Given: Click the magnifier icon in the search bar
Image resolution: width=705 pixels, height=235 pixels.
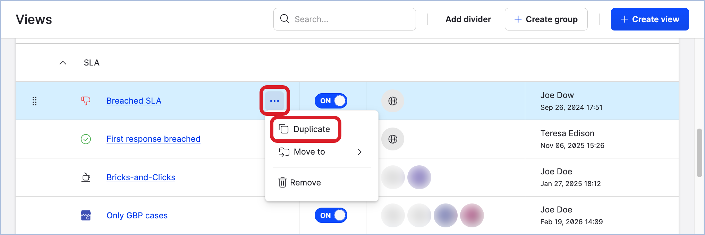Looking at the screenshot, I should coord(284,19).
